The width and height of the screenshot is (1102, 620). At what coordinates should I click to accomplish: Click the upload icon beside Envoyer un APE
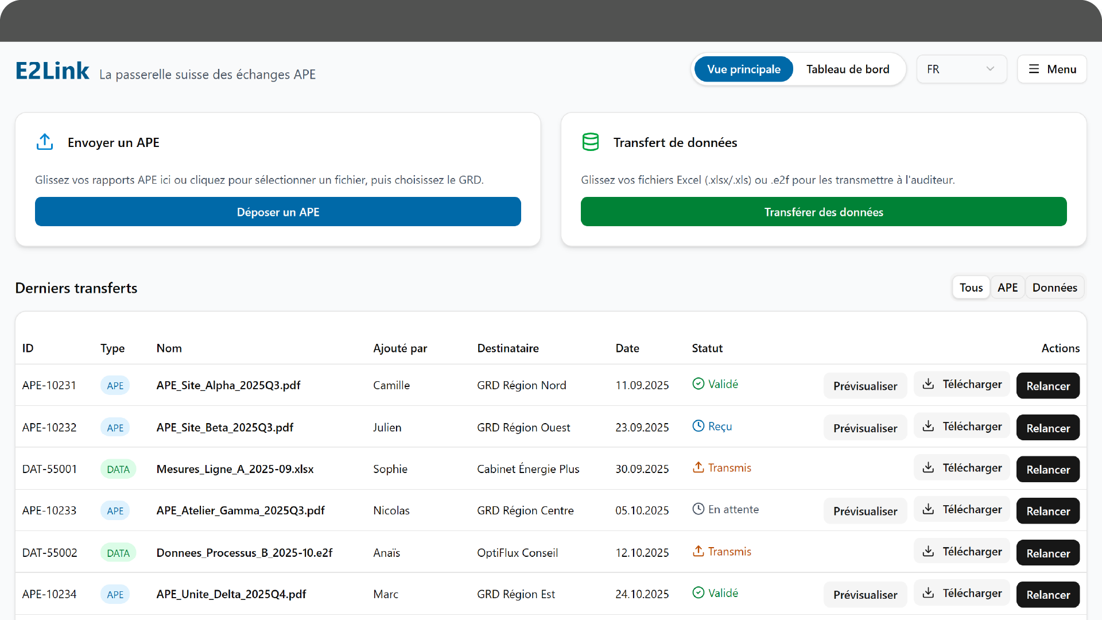45,142
